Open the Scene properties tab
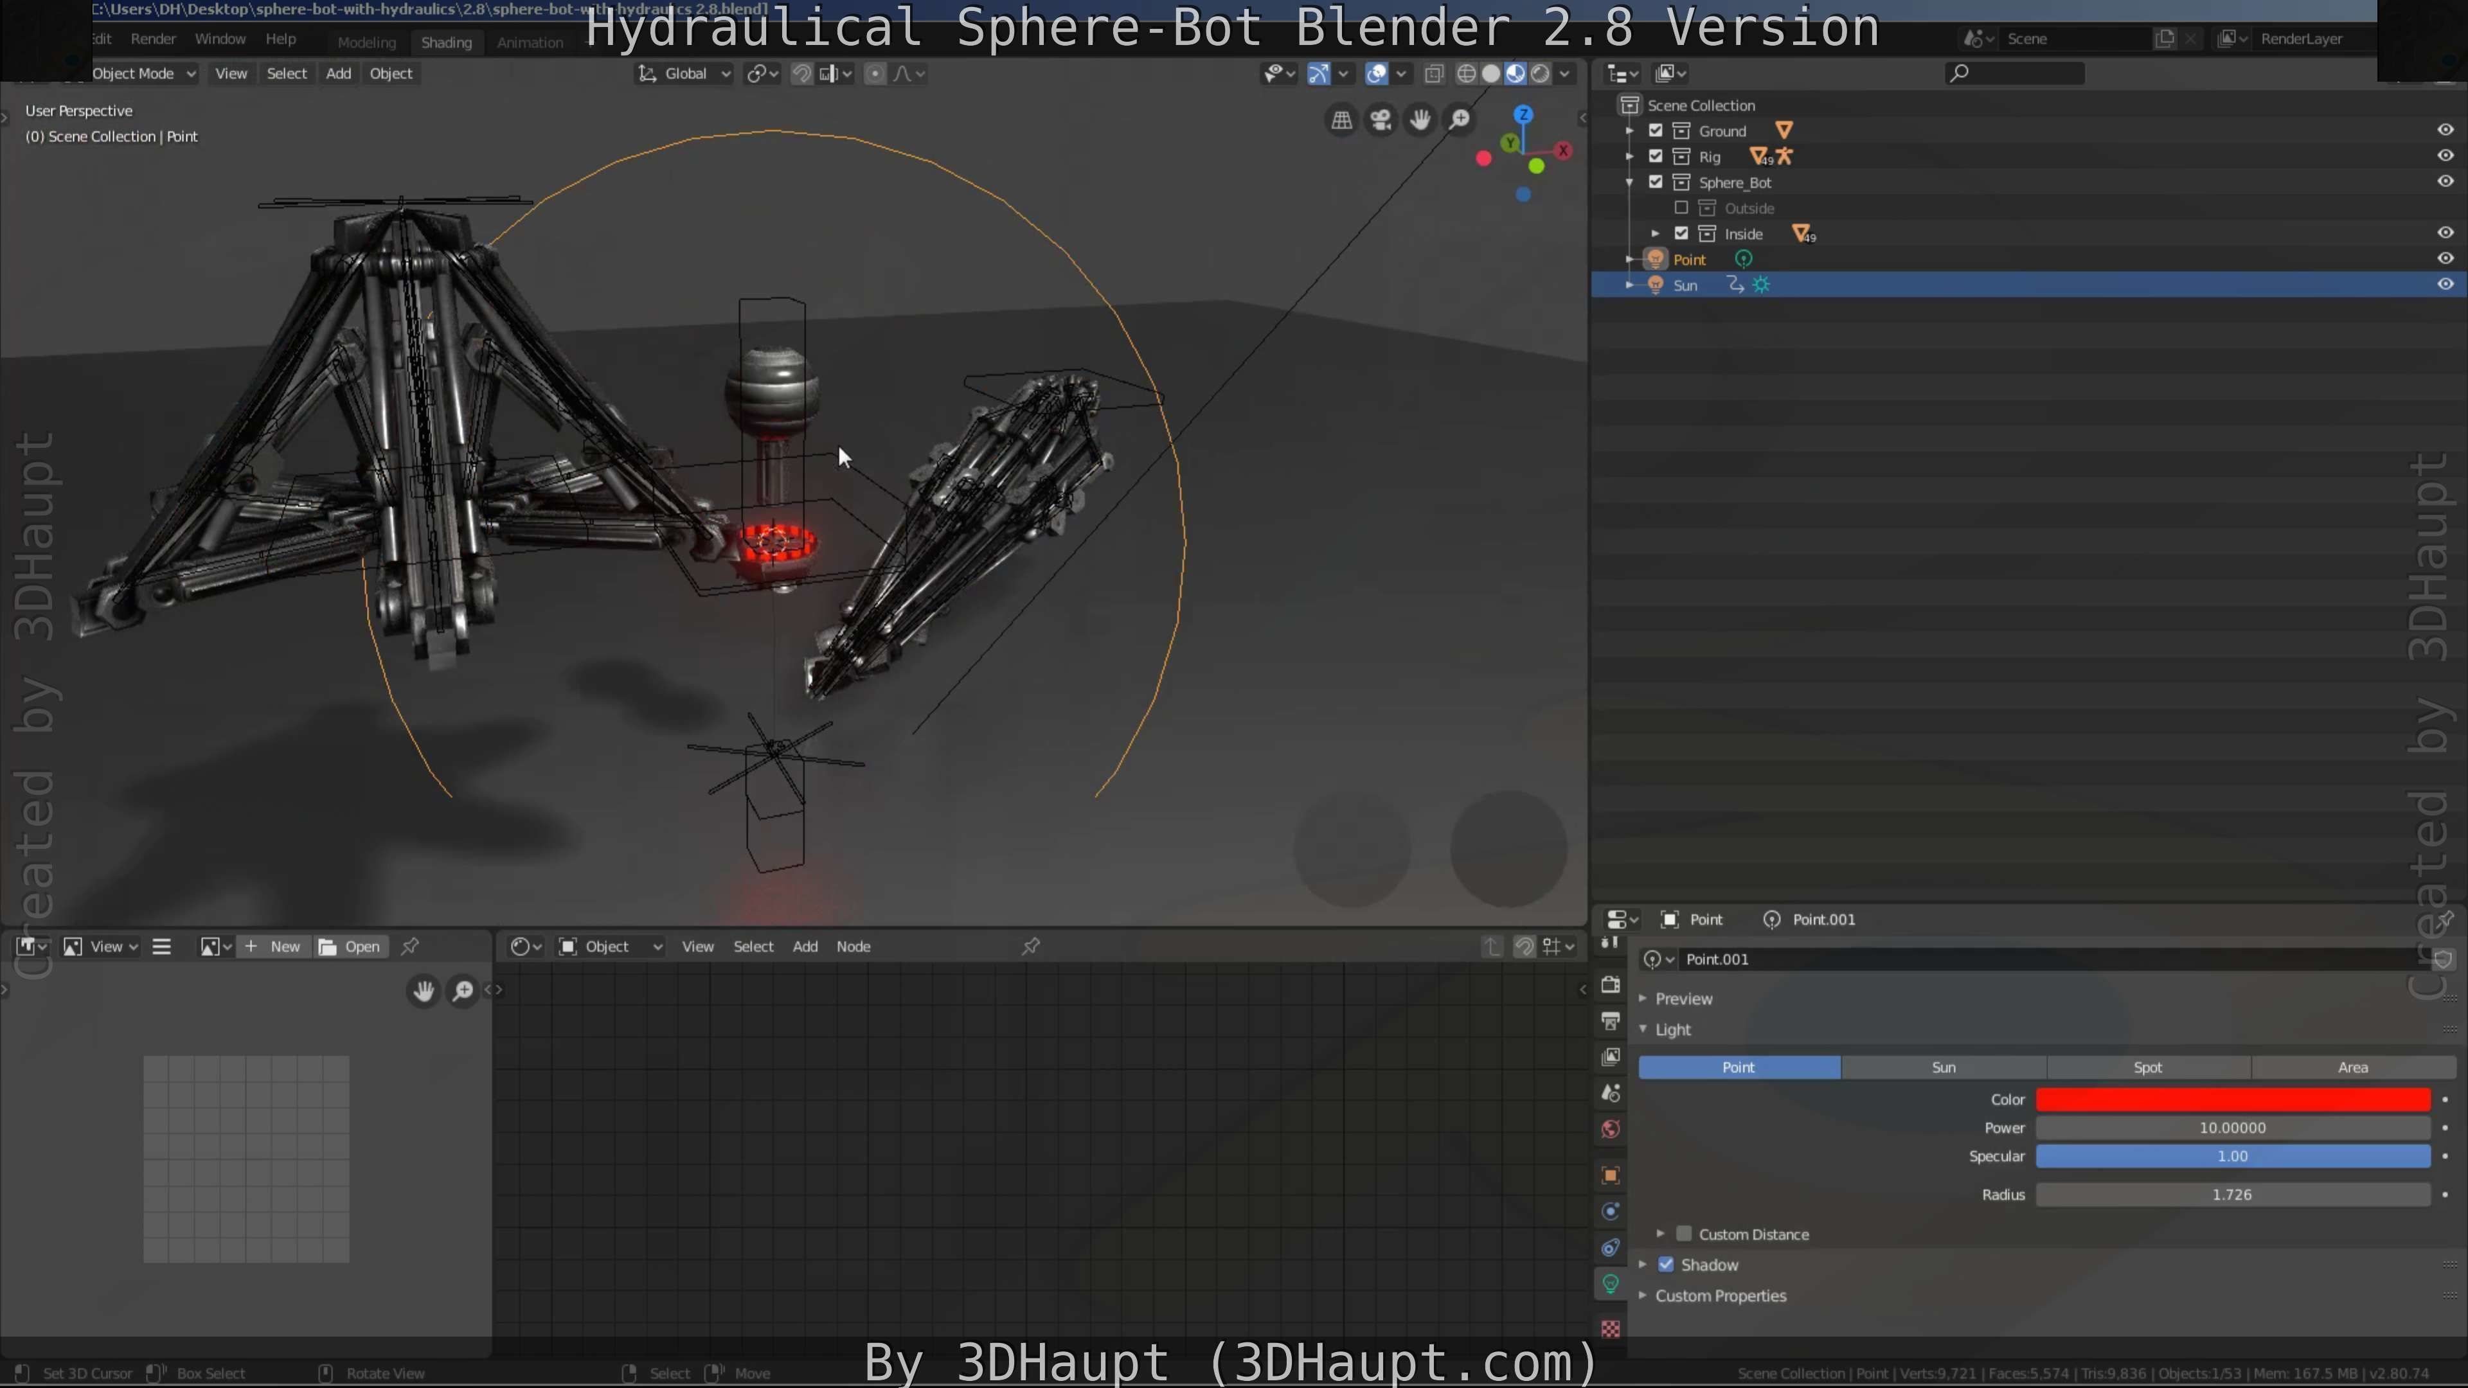This screenshot has height=1388, width=2468. click(1611, 1093)
